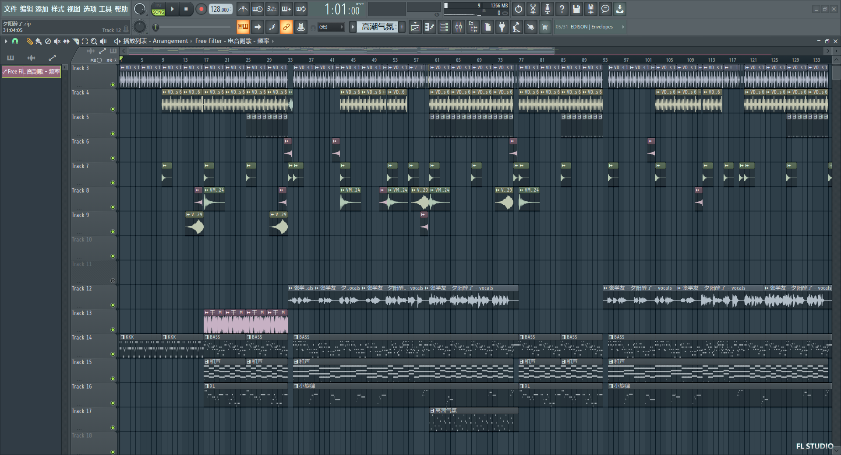This screenshot has height=455, width=841.
Task: Mute Track 3 with its green light
Action: (113, 85)
